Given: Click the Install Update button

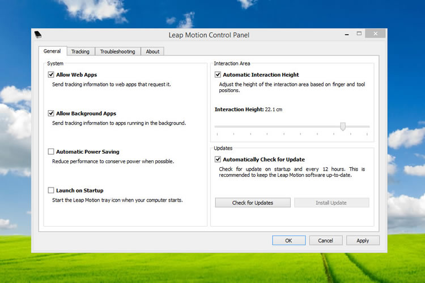Looking at the screenshot, I should pyautogui.click(x=331, y=203).
